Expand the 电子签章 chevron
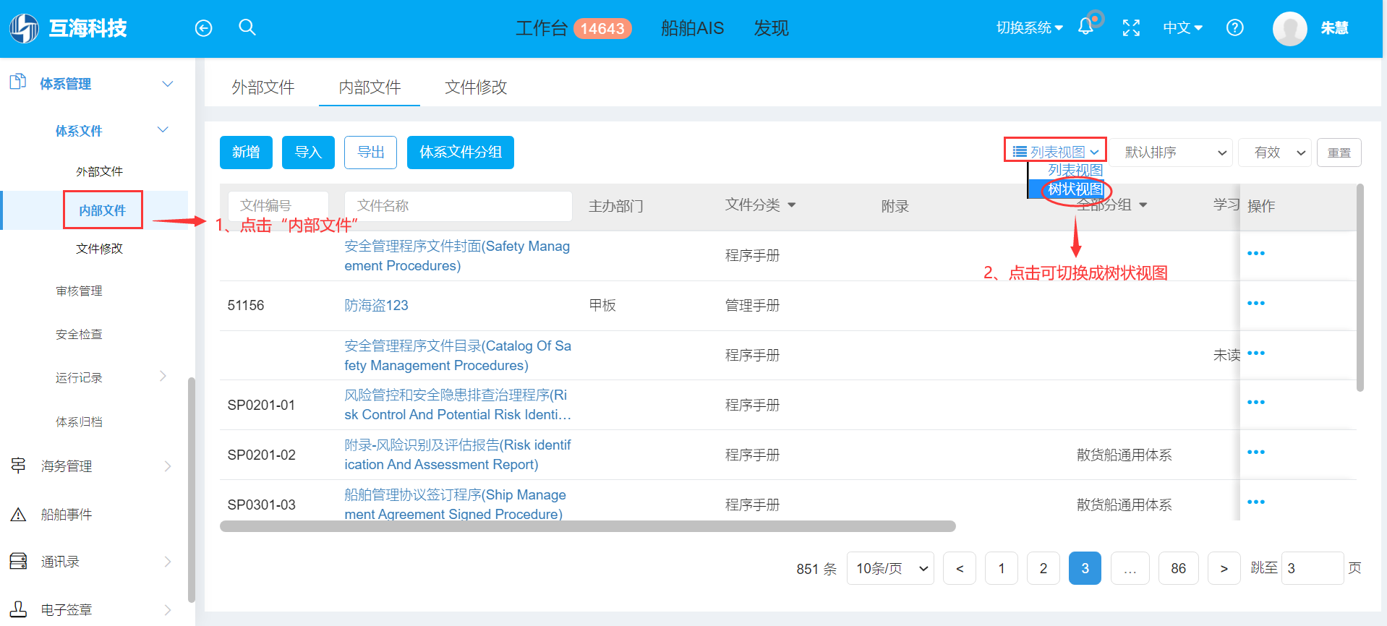Screen dimensions: 1387x626 pos(168,610)
